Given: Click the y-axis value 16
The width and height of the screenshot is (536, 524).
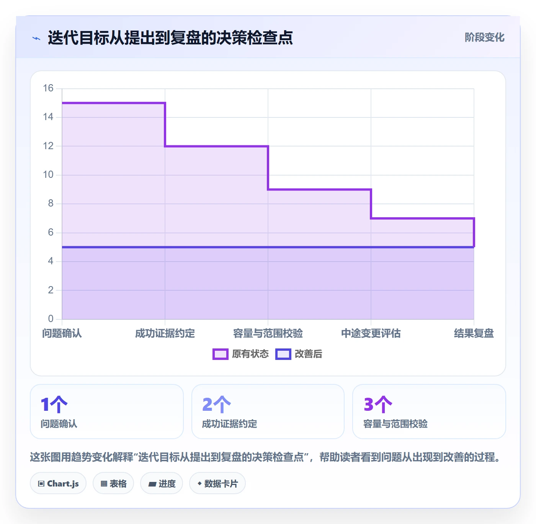Looking at the screenshot, I should [x=48, y=88].
